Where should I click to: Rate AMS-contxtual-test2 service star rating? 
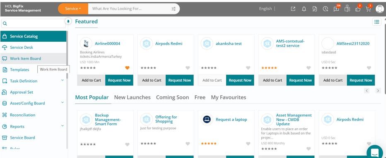(269, 68)
